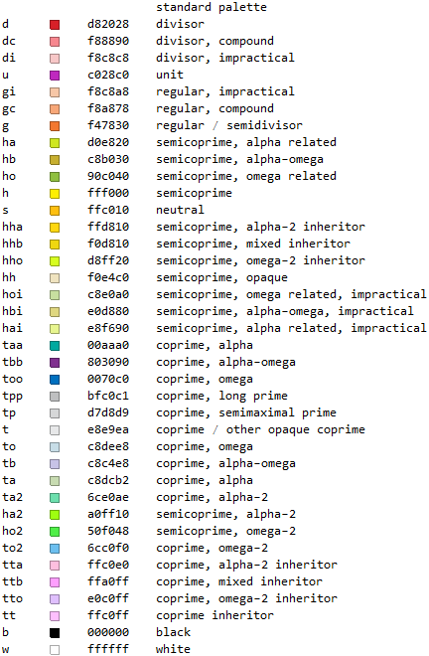429x656 pixels.
Task: Click the red divisor color swatch
Action: (x=55, y=25)
